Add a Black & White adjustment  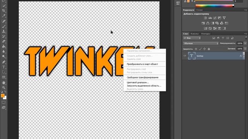tap(212, 23)
